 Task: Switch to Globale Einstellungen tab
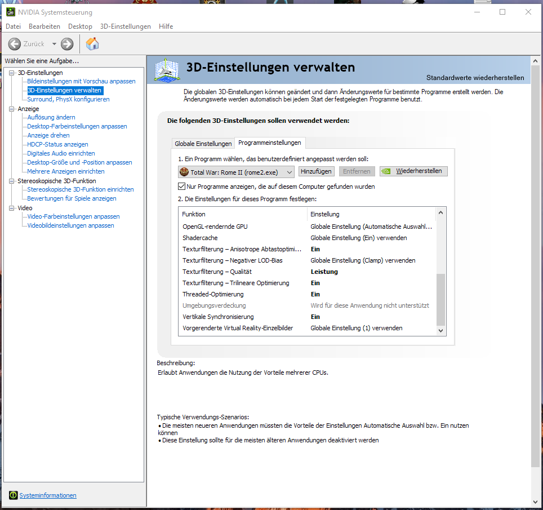click(x=203, y=144)
